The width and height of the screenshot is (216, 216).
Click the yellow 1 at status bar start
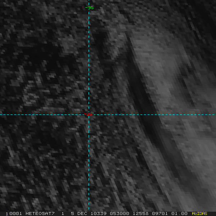(x=7, y=213)
